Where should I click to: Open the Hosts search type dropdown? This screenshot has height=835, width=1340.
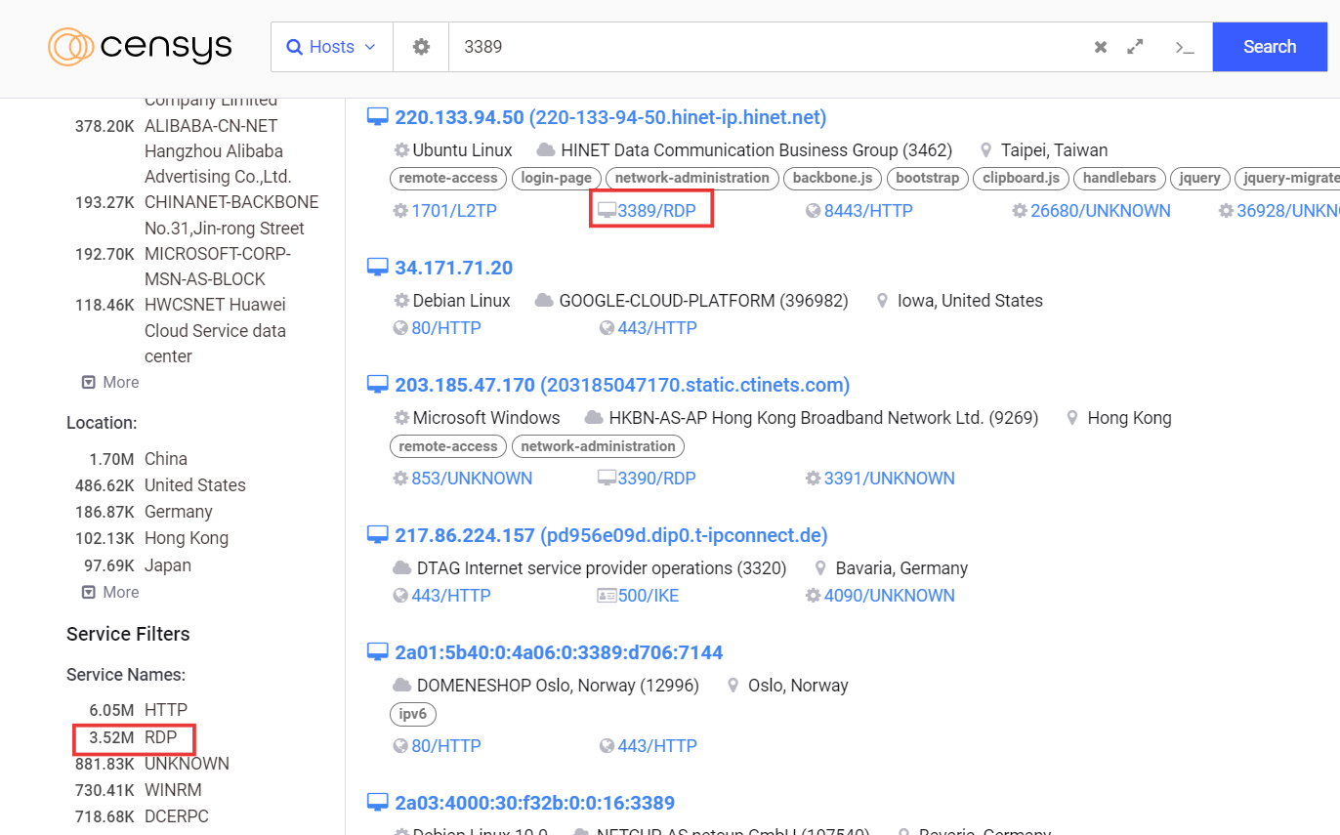(x=332, y=47)
